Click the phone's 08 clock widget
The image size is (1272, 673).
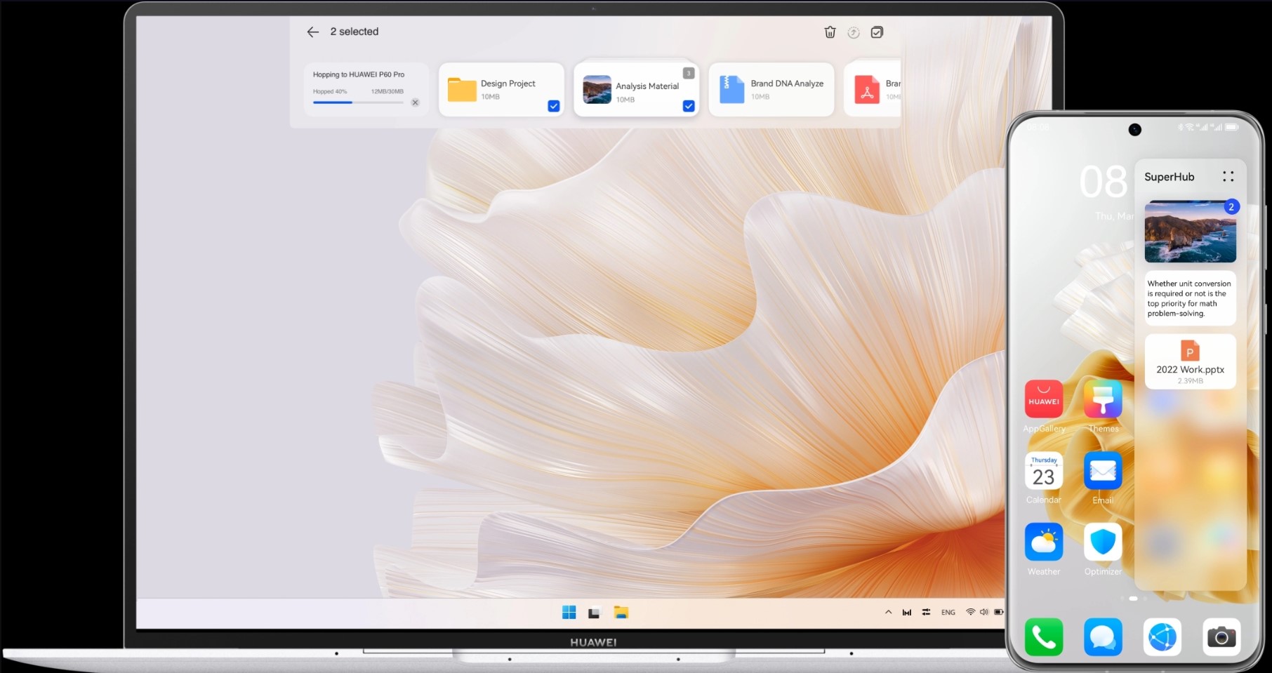(x=1104, y=182)
